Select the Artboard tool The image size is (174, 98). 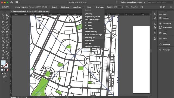pos(3,54)
